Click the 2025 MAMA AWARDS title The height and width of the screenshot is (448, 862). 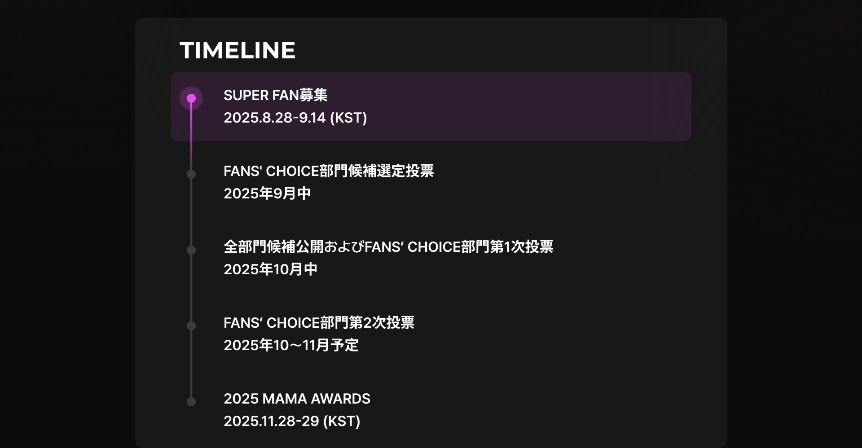[x=297, y=399]
